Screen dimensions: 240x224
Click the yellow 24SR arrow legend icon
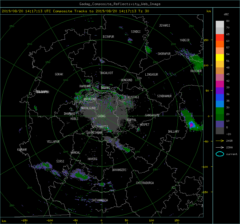(220, 141)
